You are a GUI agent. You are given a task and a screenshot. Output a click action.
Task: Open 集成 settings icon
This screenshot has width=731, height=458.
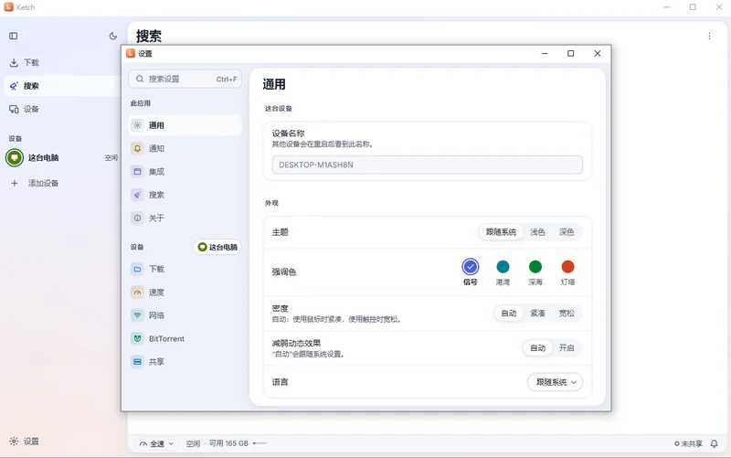[x=137, y=172]
